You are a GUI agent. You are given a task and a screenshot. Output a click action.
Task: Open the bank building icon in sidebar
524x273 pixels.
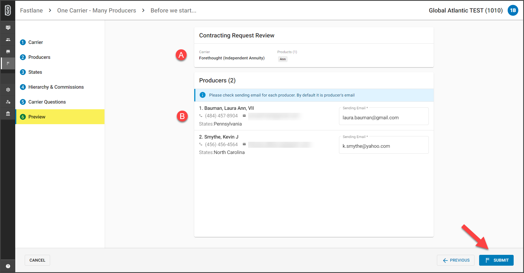tap(8, 114)
